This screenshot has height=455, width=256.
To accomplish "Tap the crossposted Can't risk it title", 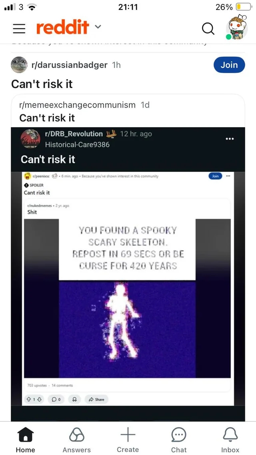I will point(47,118).
